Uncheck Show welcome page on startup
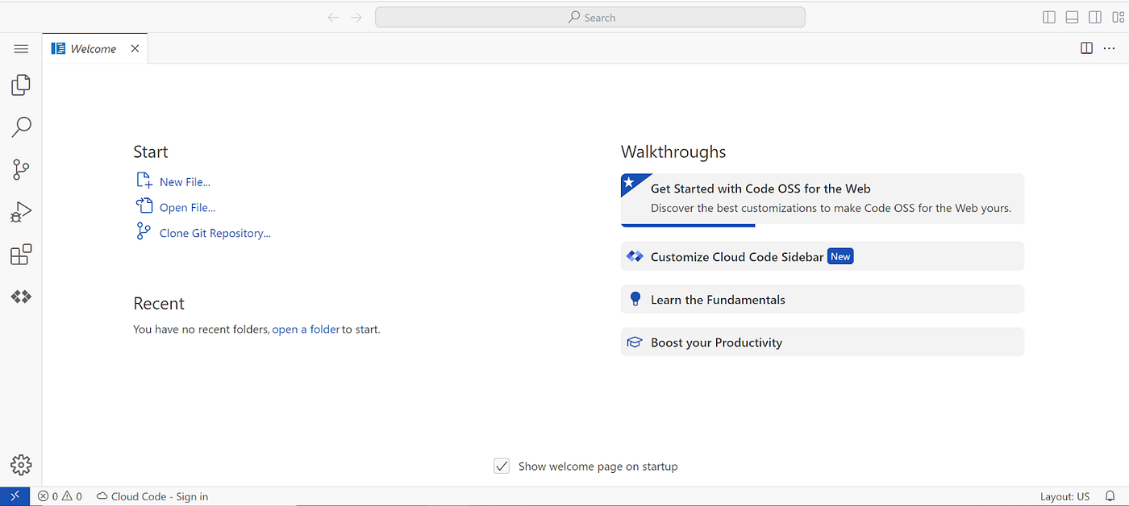Viewport: 1129px width, 506px height. (x=502, y=466)
